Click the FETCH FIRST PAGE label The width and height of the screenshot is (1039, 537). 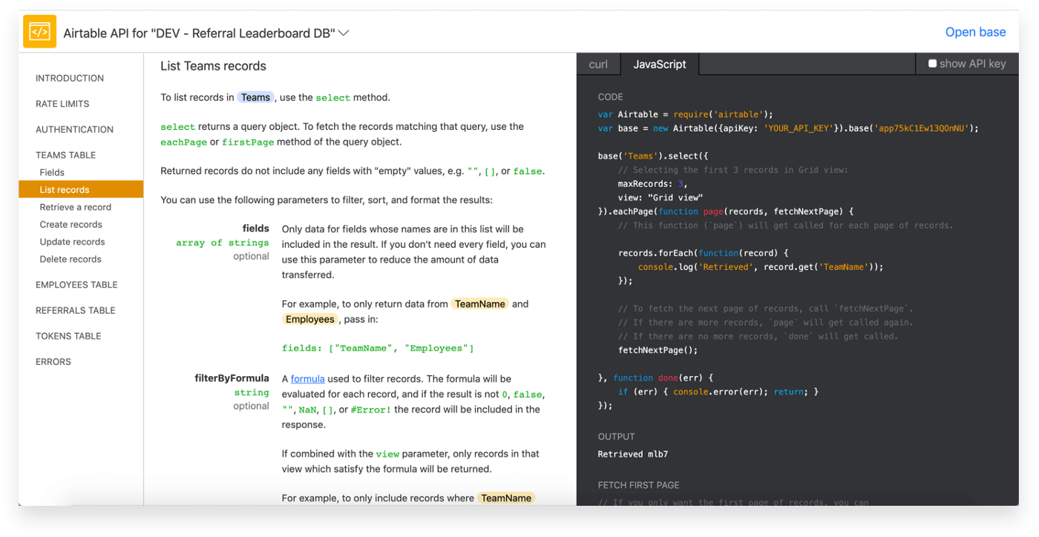click(638, 485)
